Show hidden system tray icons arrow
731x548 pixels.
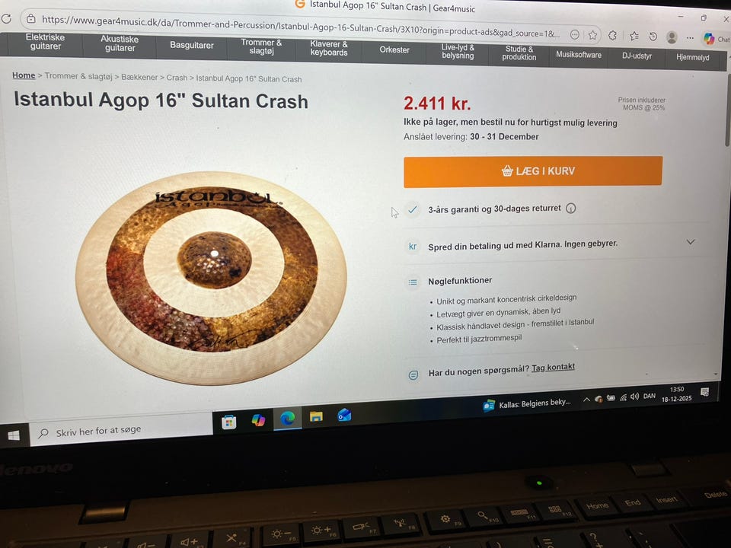[586, 400]
